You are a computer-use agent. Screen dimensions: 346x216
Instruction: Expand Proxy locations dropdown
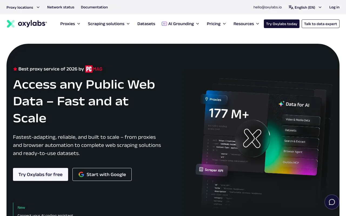coord(23,7)
